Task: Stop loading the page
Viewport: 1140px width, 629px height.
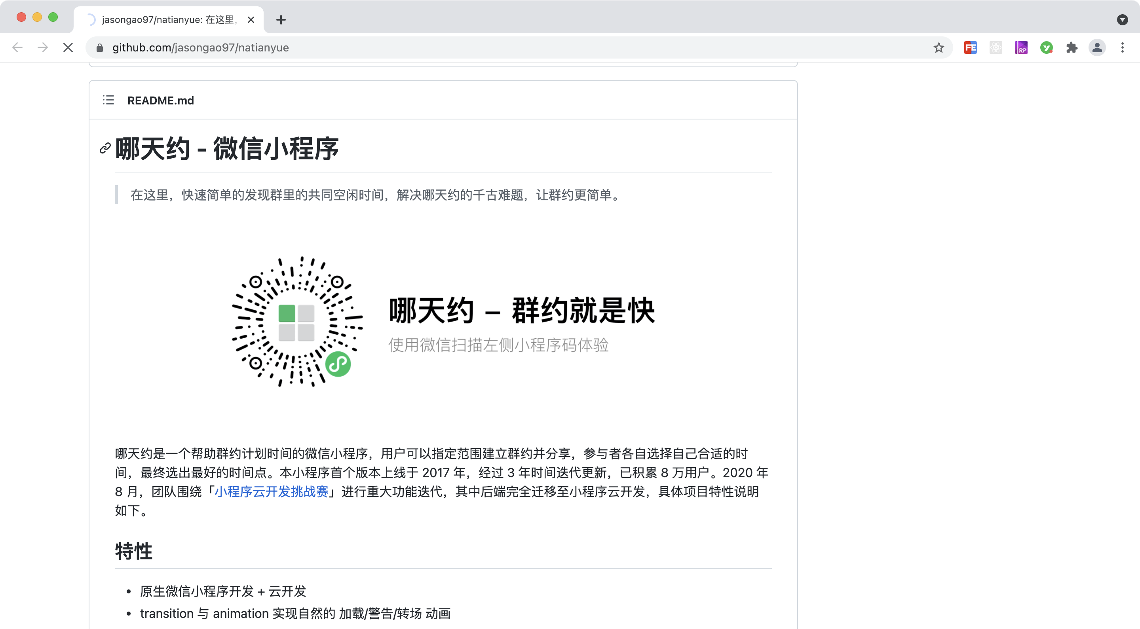Action: click(68, 47)
